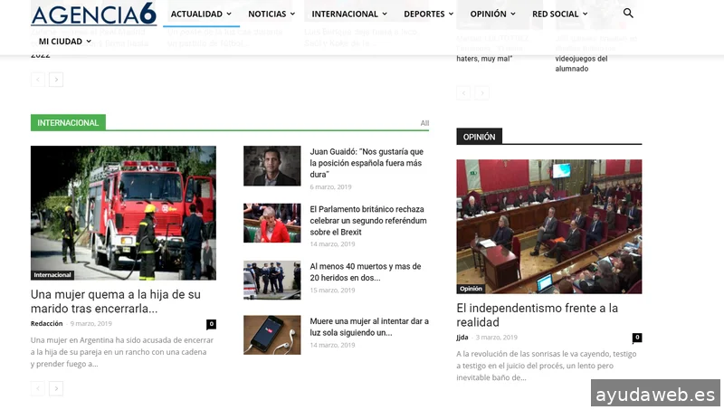Show All Internacional articles

[424, 123]
